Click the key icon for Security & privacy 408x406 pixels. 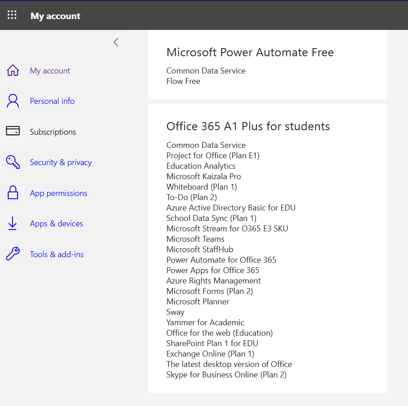13,162
